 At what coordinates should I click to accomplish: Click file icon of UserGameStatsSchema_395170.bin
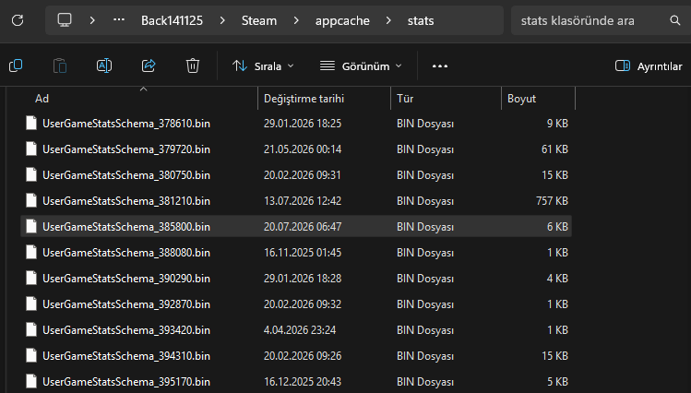point(31,381)
